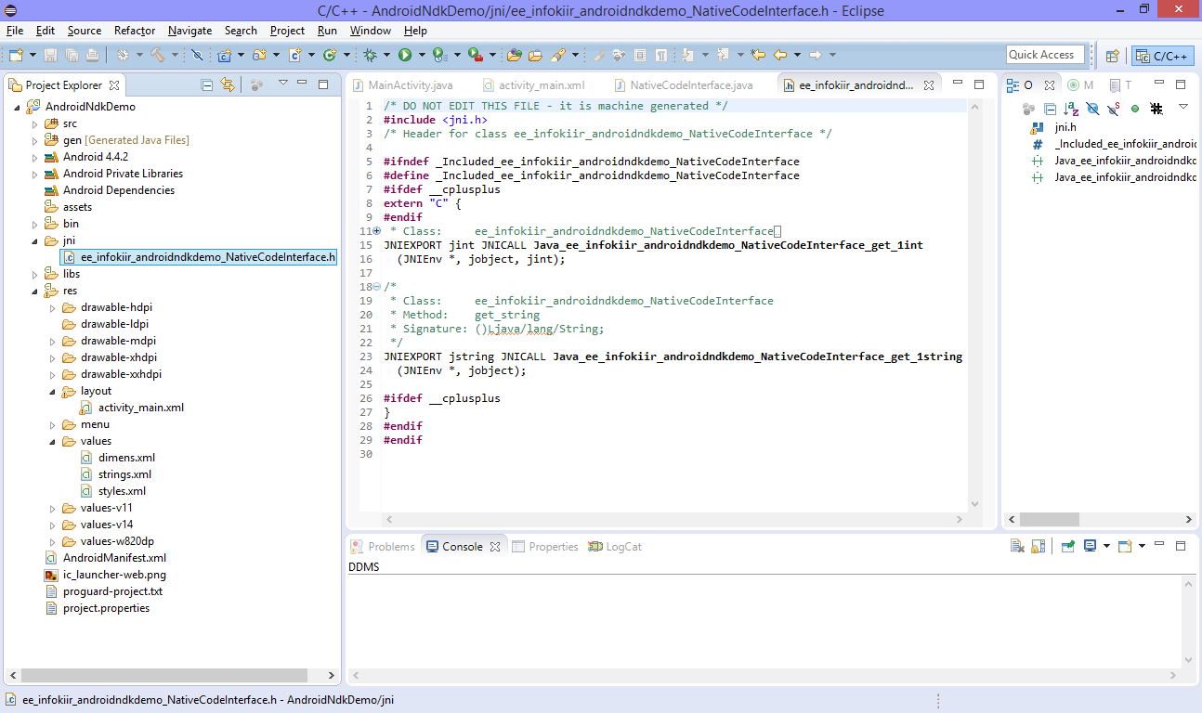Open the LogCat view tab
The width and height of the screenshot is (1202, 713).
pyautogui.click(x=622, y=547)
